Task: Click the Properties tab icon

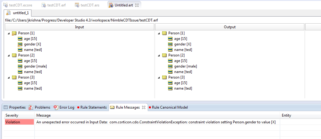Action: [x=6, y=107]
